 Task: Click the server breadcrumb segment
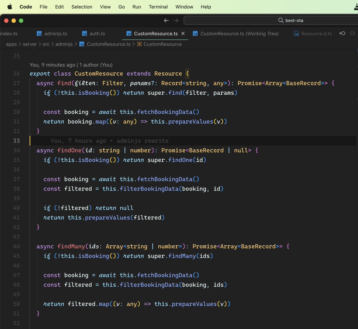tap(30, 44)
